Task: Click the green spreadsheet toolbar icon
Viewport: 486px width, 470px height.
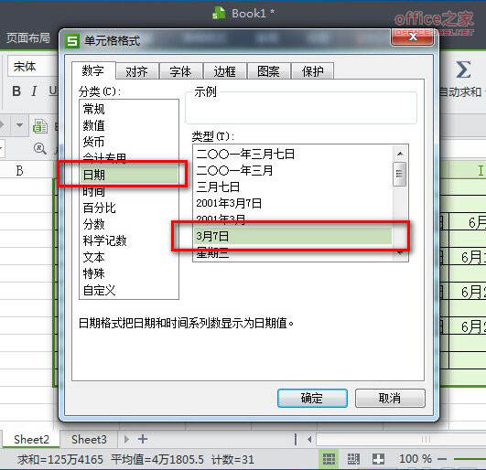Action: [40, 126]
